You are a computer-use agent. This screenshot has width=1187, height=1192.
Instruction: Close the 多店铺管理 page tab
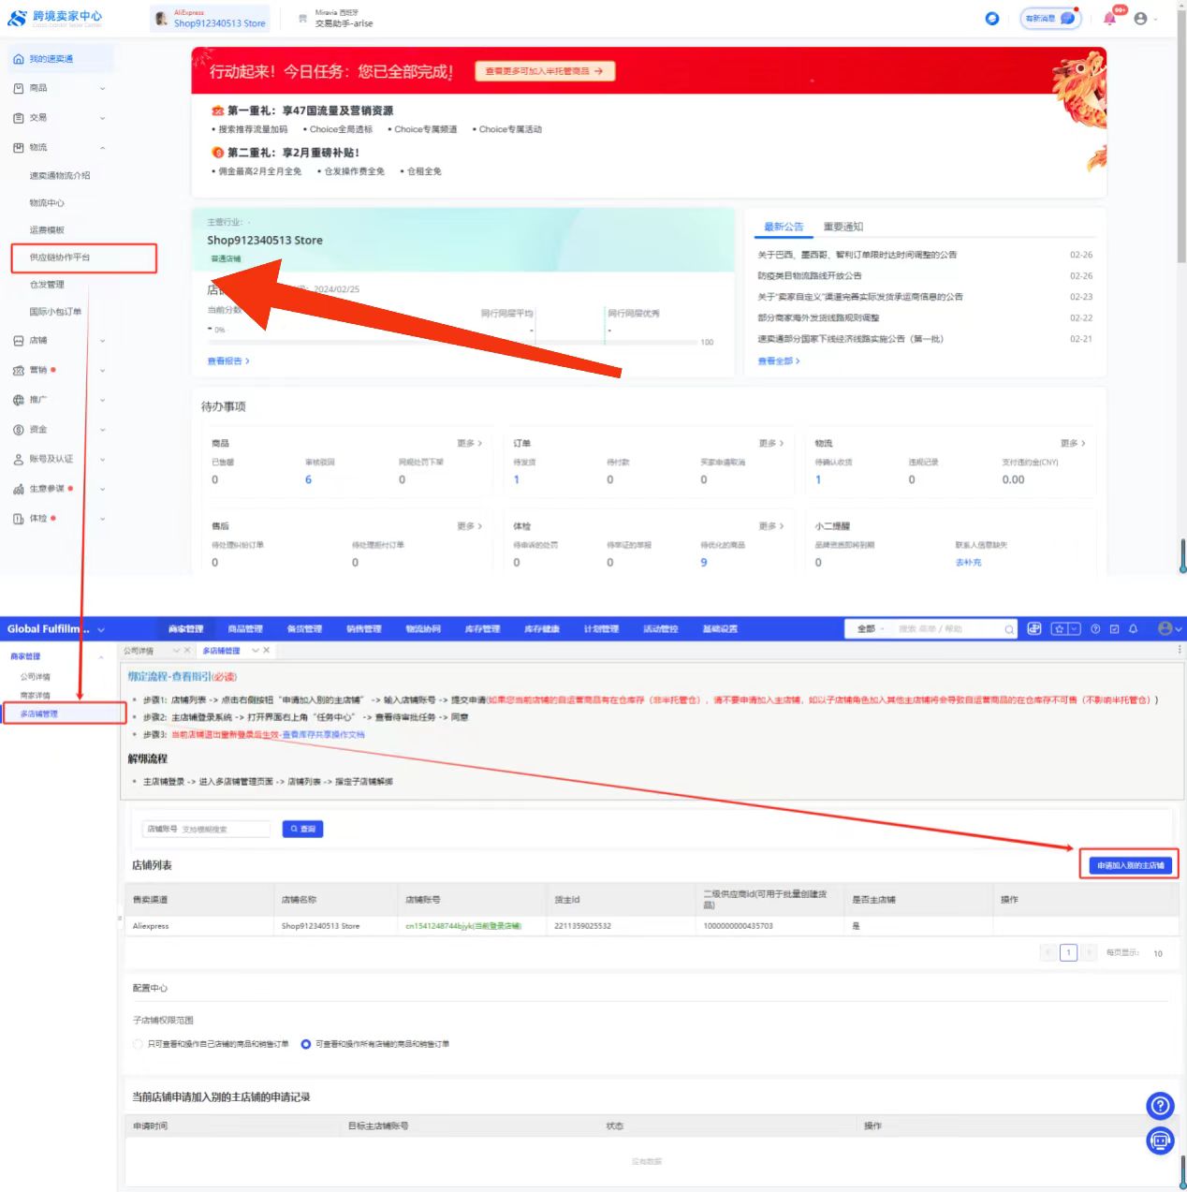tap(266, 650)
